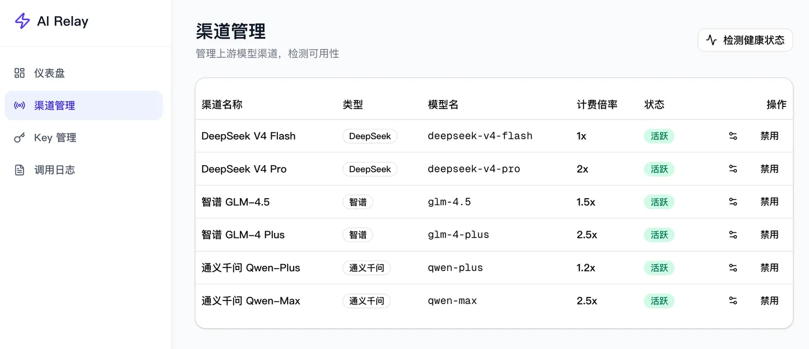Click the 检测健康状态 button

(745, 40)
